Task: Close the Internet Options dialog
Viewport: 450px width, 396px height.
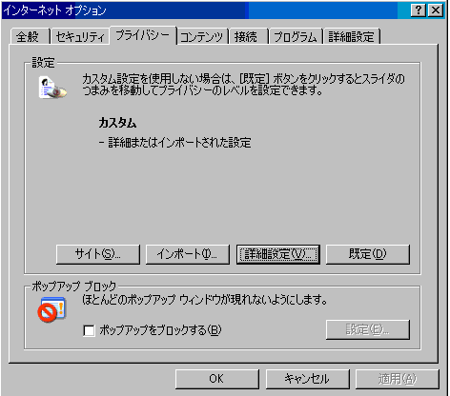Action: click(x=436, y=10)
